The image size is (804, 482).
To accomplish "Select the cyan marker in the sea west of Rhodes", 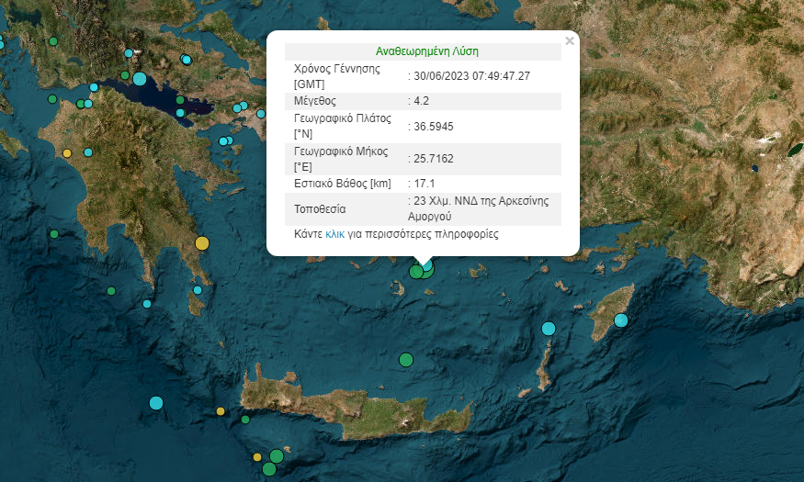I will [549, 329].
